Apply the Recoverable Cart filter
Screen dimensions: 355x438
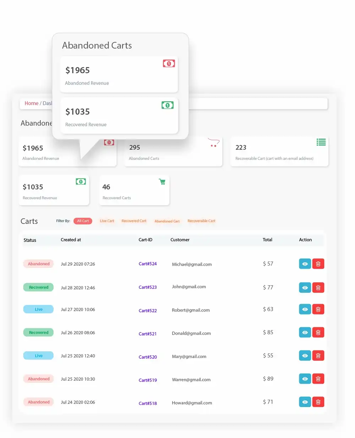tap(201, 221)
